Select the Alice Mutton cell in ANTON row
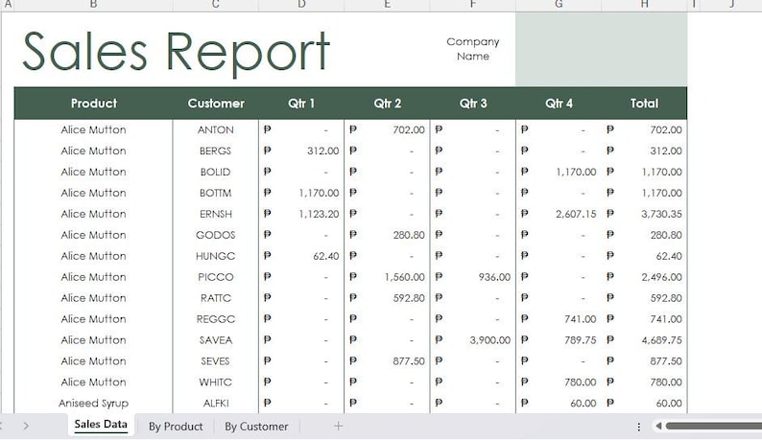 coord(93,129)
